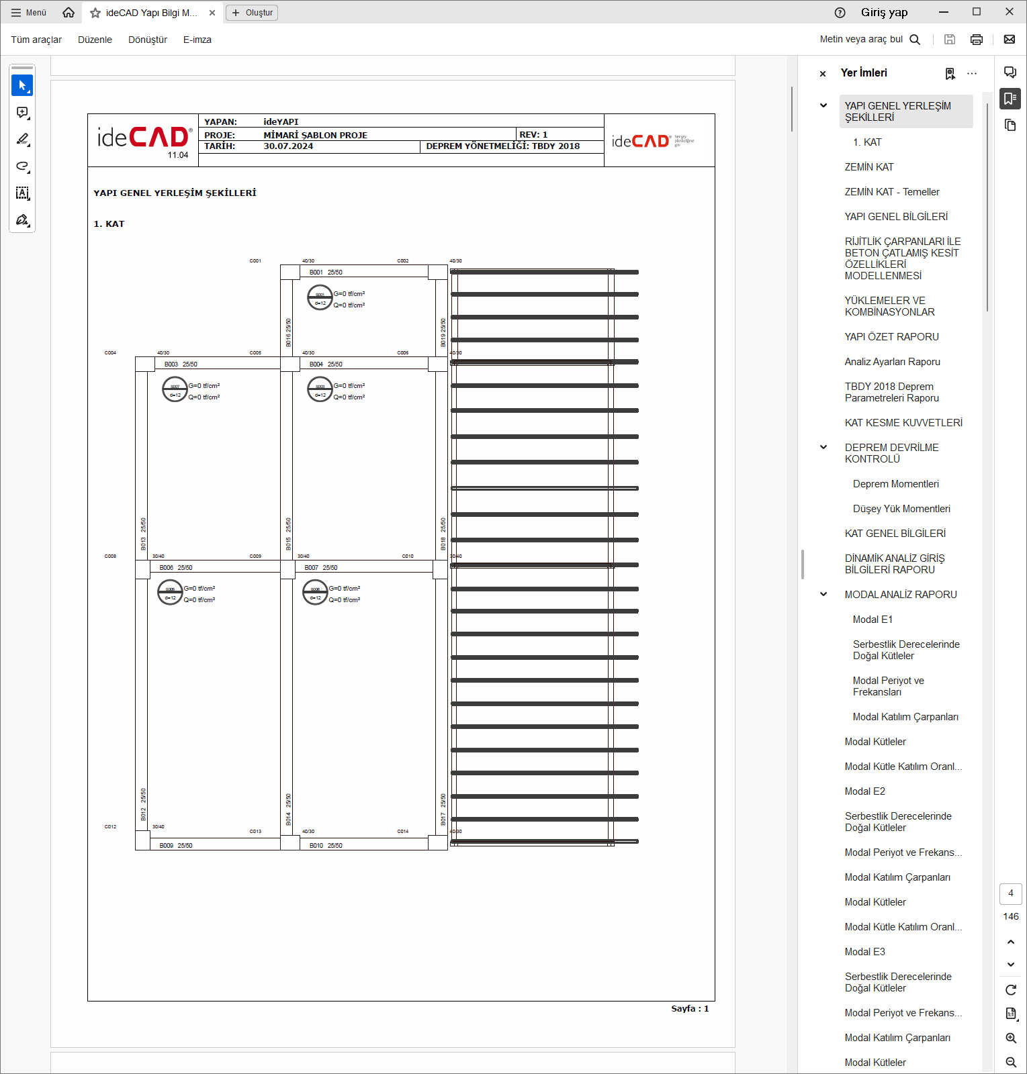The height and width of the screenshot is (1074, 1027).
Task: Collapse the DEPREM DEVRİLME KONTROLÜ bookmark
Action: coord(823,447)
